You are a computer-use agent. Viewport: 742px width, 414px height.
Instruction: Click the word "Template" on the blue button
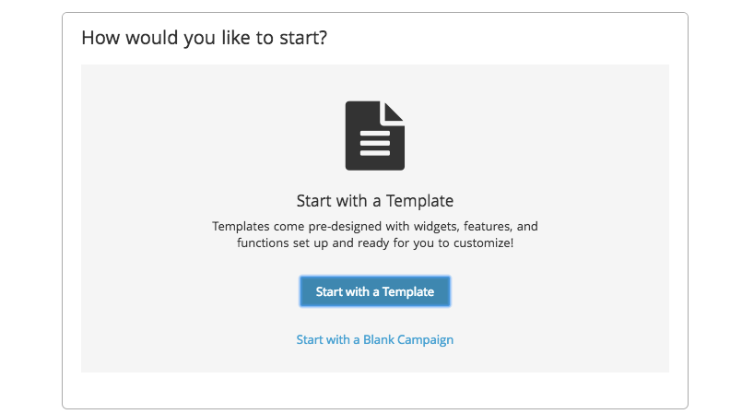pos(409,291)
